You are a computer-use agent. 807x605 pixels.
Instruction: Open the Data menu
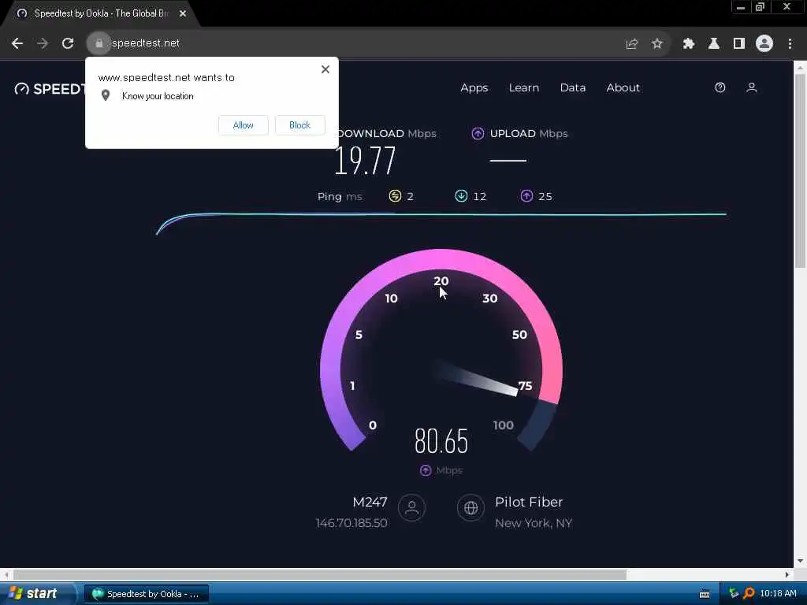[x=573, y=88]
